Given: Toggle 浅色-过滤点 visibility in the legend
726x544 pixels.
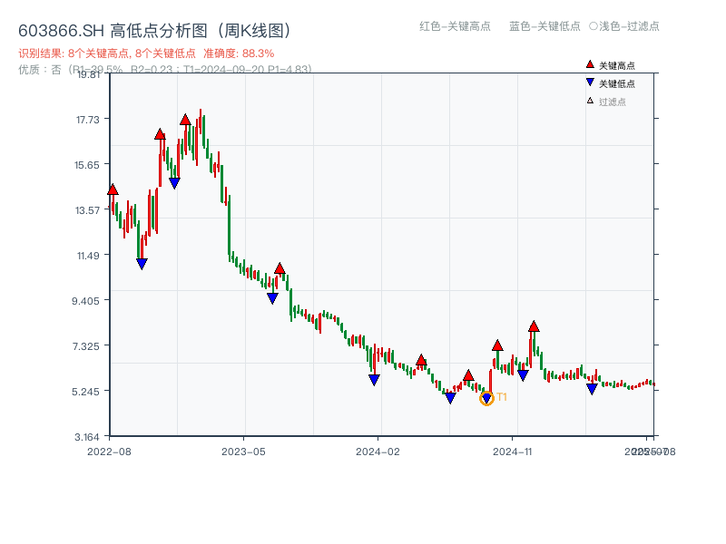Looking at the screenshot, I should click(626, 26).
